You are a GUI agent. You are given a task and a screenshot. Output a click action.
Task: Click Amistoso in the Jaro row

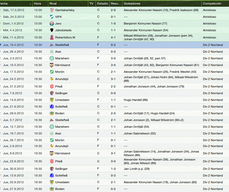[x=209, y=23]
